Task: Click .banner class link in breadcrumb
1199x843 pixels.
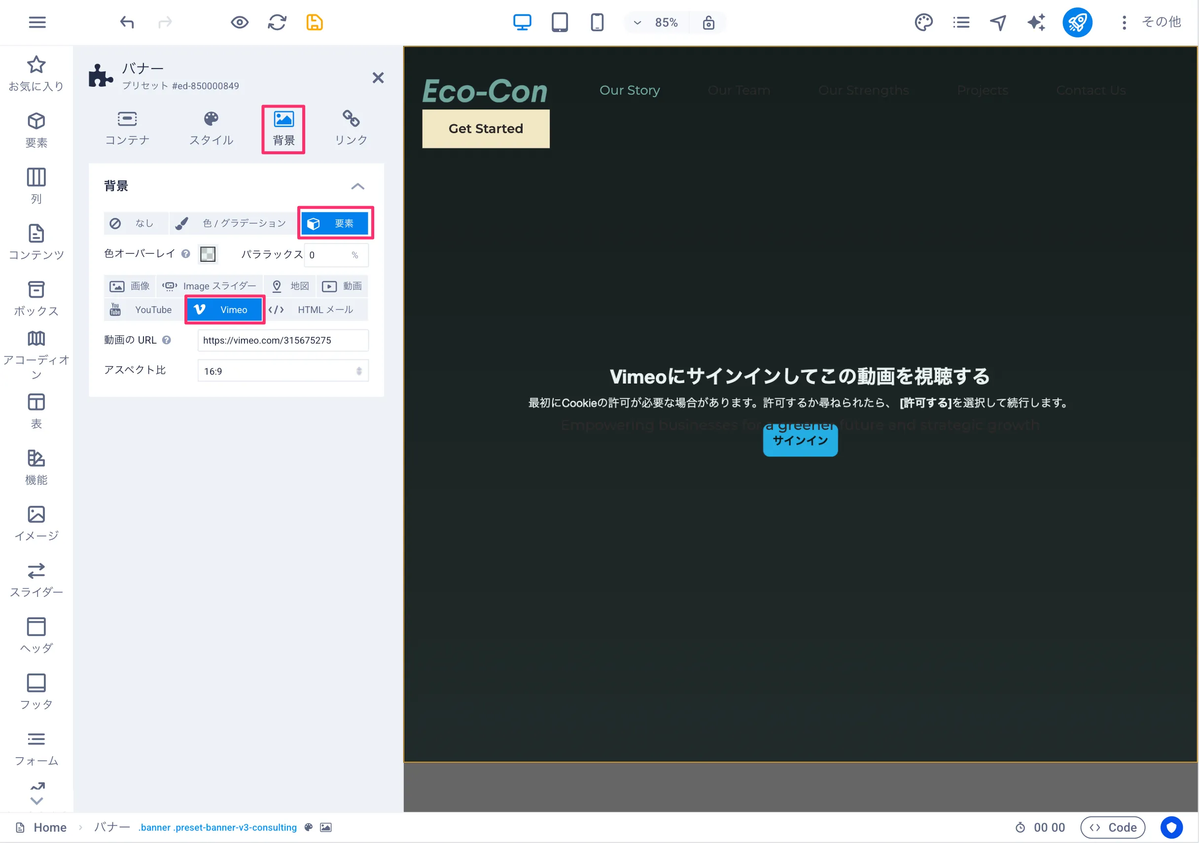Action: pos(217,827)
